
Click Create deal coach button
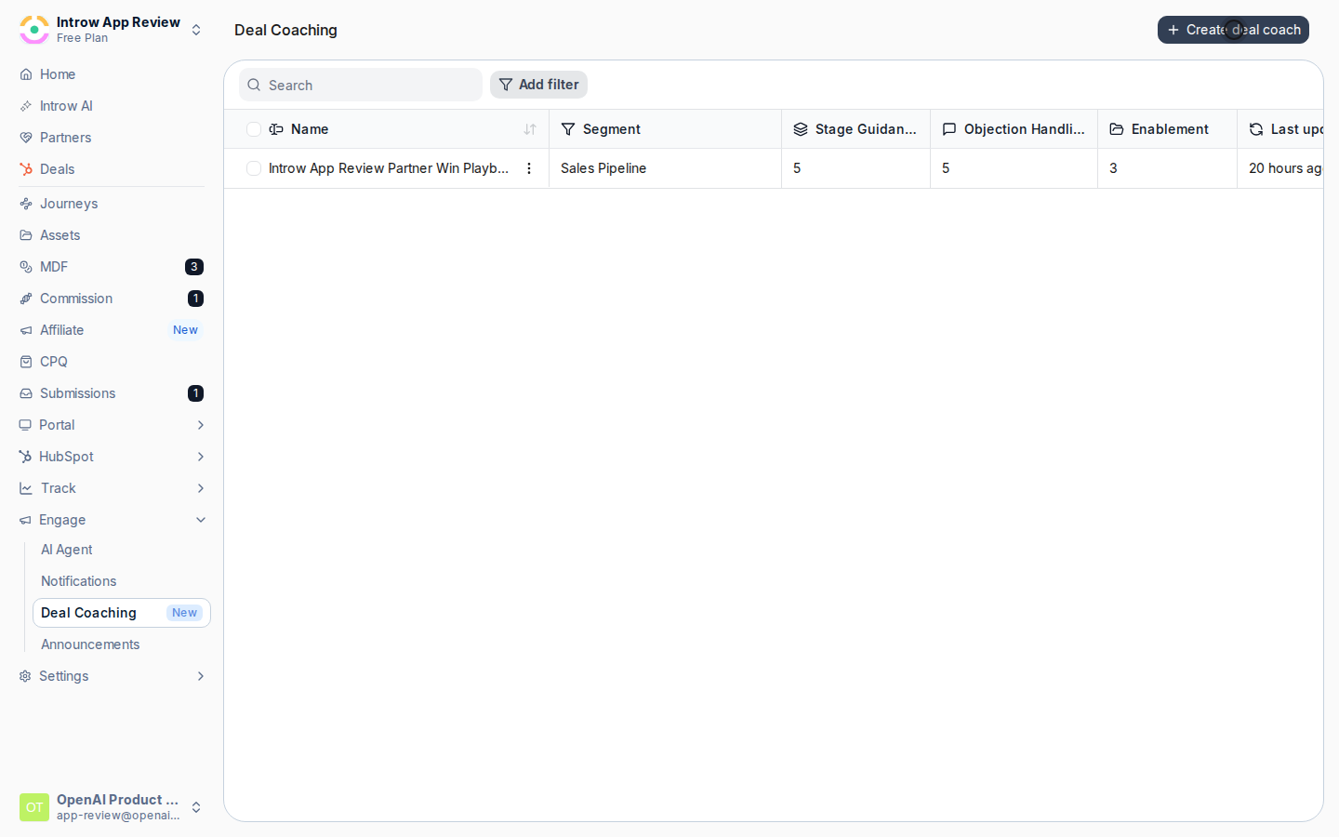[1233, 30]
